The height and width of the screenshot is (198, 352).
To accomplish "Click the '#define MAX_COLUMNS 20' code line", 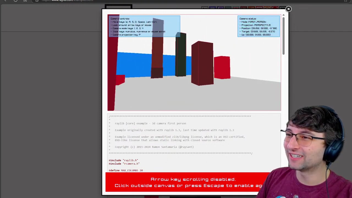I will [x=126, y=170].
